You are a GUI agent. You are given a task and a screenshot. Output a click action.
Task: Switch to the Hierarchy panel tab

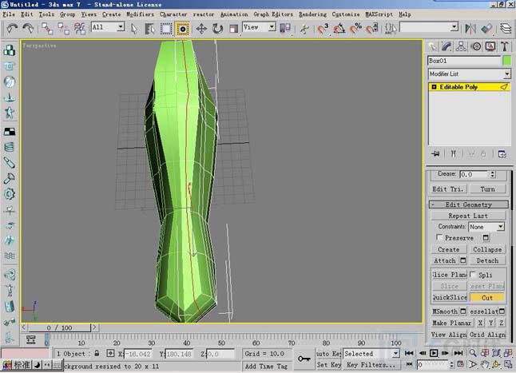click(x=461, y=46)
